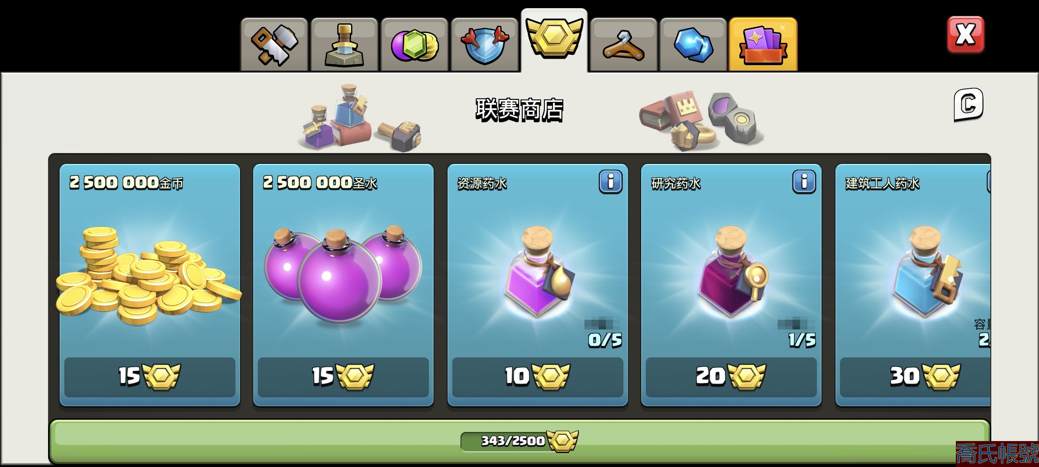Tap the C button near the title
Viewport: 1039px width, 467px height.
click(x=969, y=104)
